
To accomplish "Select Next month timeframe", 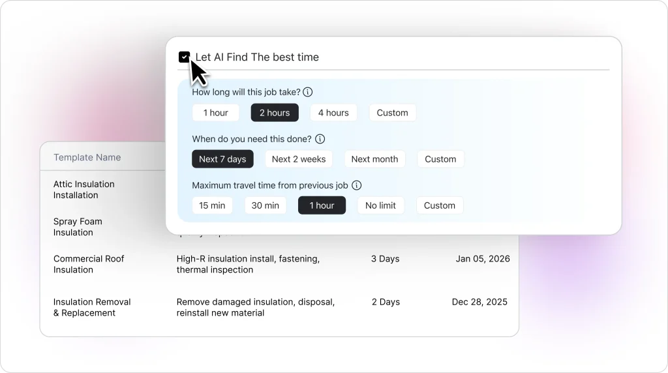I will pos(375,159).
